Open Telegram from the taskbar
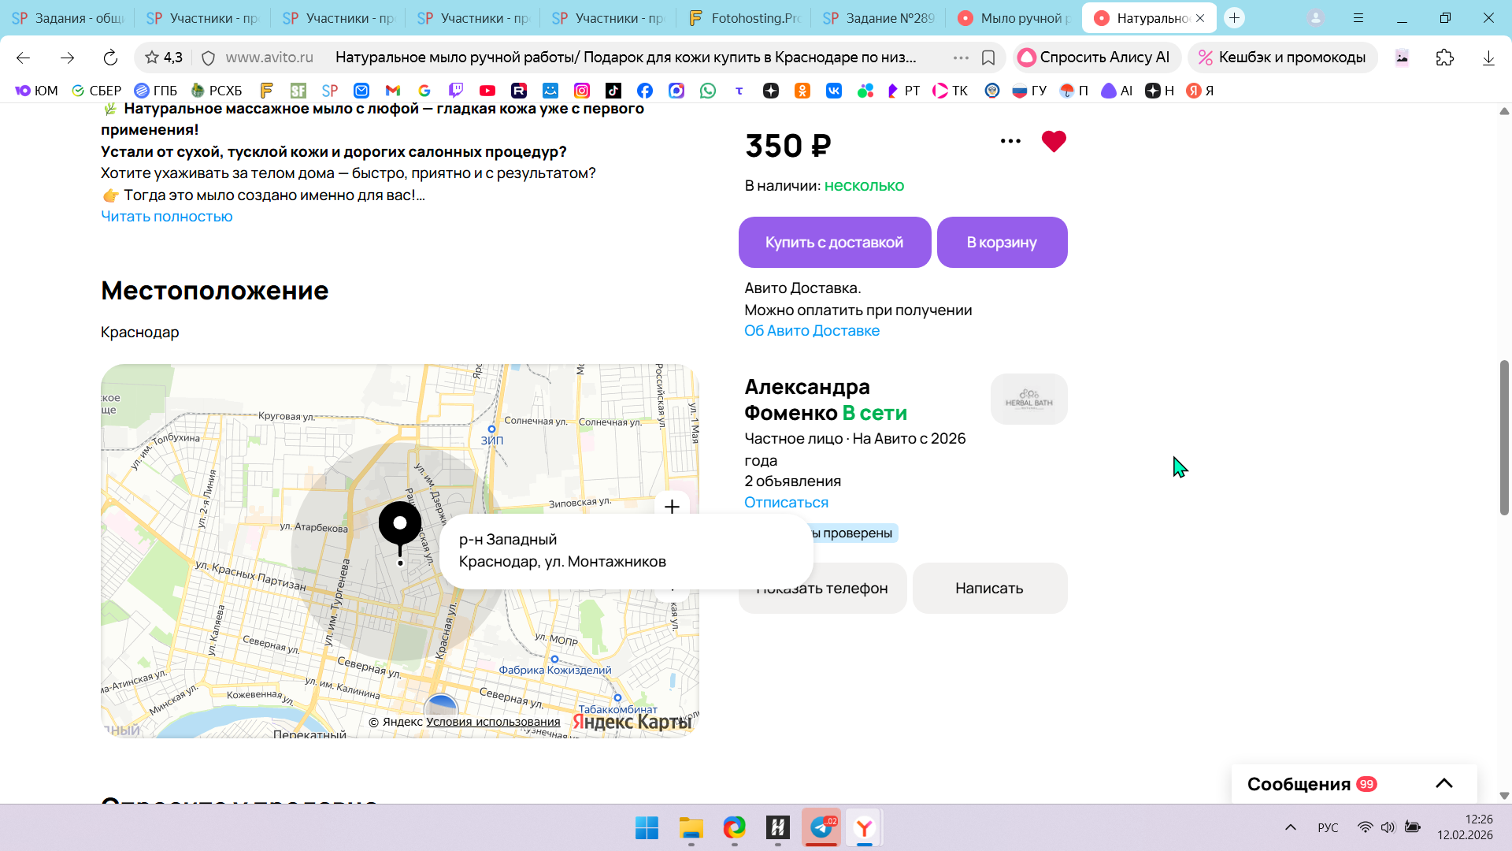The height and width of the screenshot is (851, 1512). (x=821, y=827)
